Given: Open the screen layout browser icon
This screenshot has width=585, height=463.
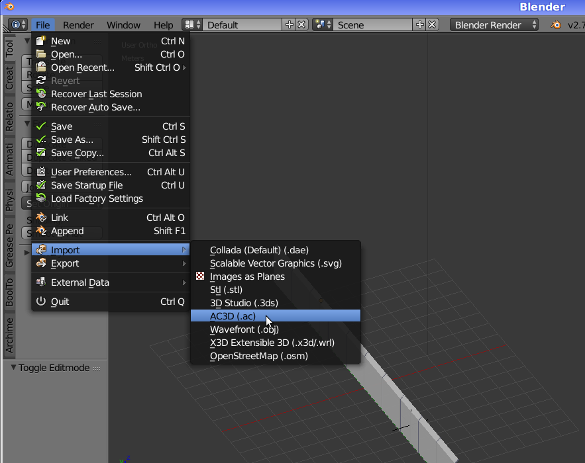Looking at the screenshot, I should 192,25.
